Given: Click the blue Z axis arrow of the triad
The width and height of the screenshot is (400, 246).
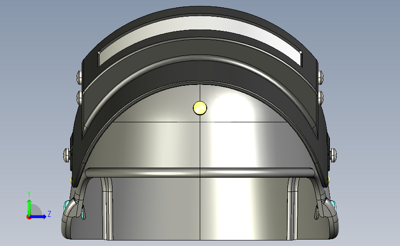Looking at the screenshot, I should click(39, 217).
